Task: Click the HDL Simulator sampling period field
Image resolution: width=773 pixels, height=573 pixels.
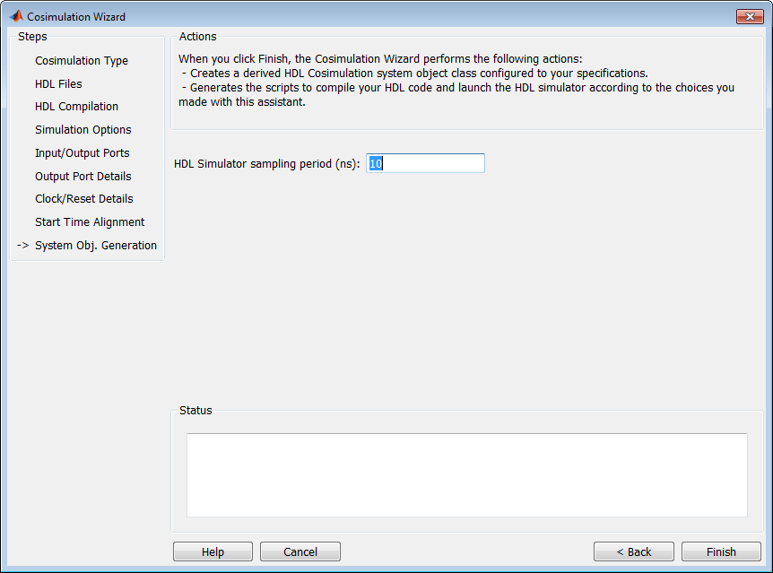Action: click(x=425, y=163)
